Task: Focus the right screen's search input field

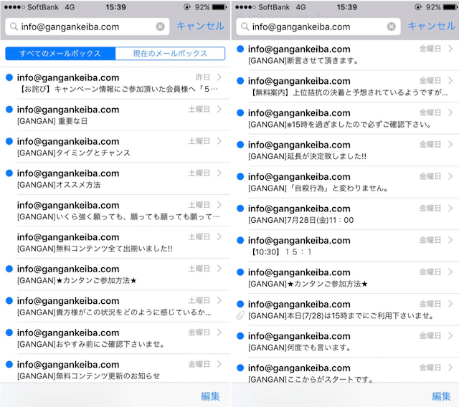Action: pyautogui.click(x=318, y=27)
